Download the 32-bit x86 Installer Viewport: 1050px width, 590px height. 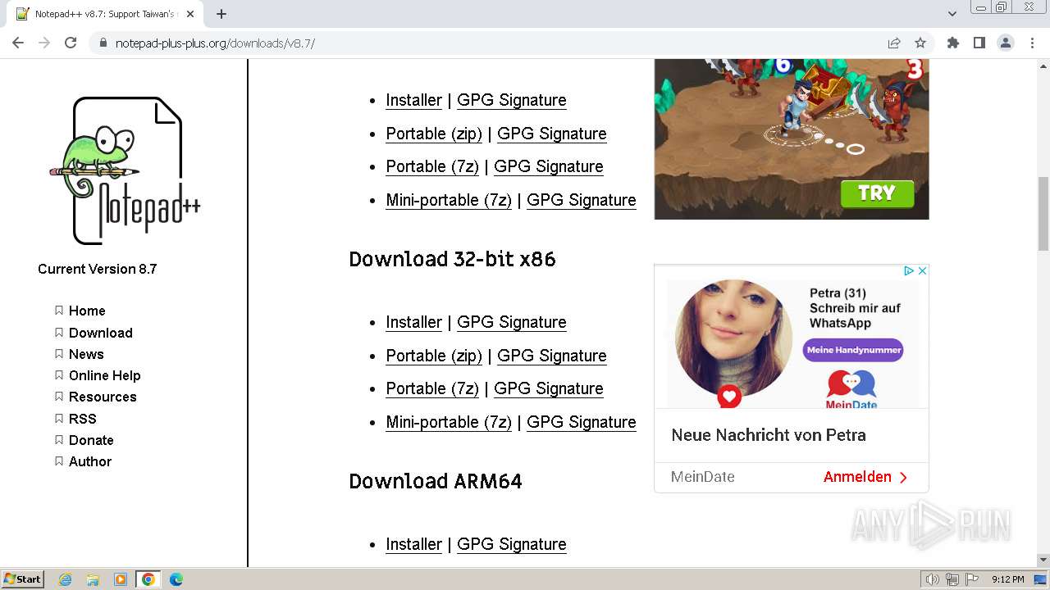[x=413, y=322]
